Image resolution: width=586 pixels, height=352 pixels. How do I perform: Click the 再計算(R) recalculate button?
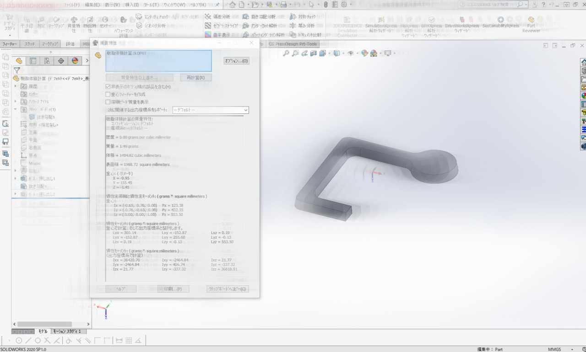[x=196, y=78]
